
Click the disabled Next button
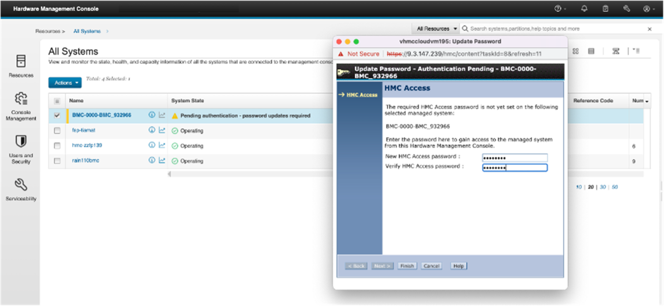(x=383, y=266)
